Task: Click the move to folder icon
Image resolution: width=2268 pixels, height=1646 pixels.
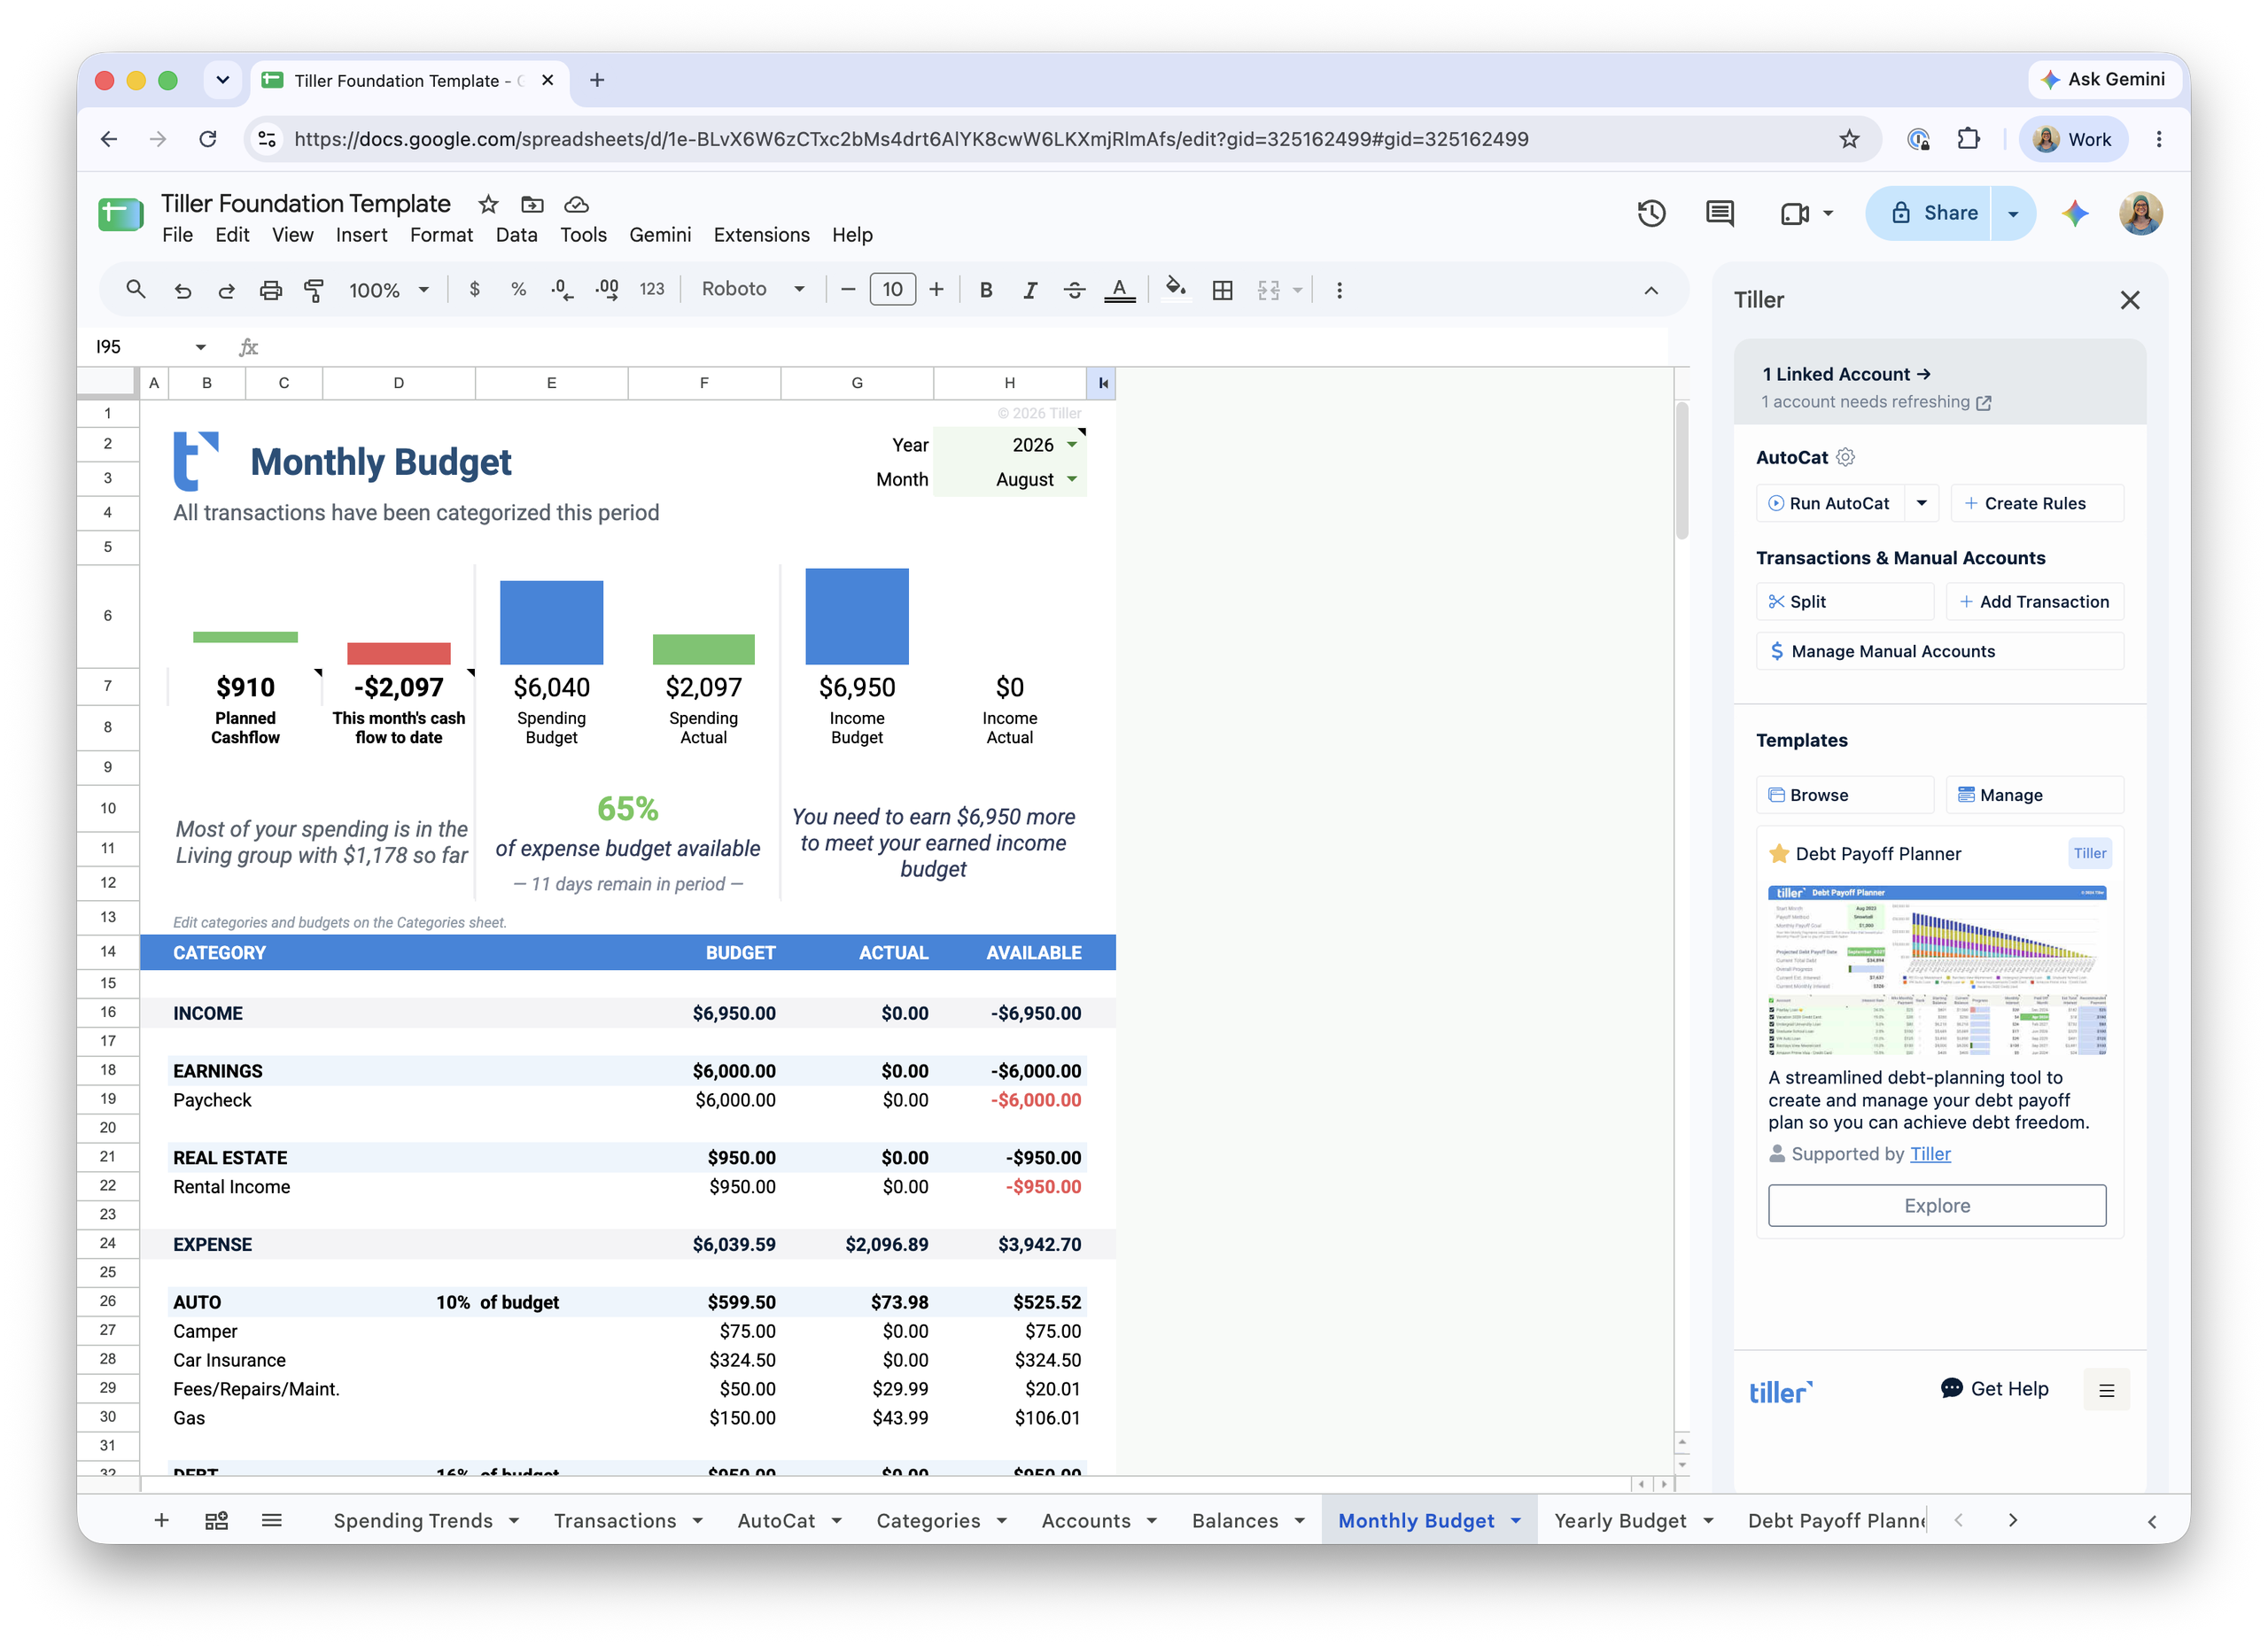Action: (x=532, y=204)
